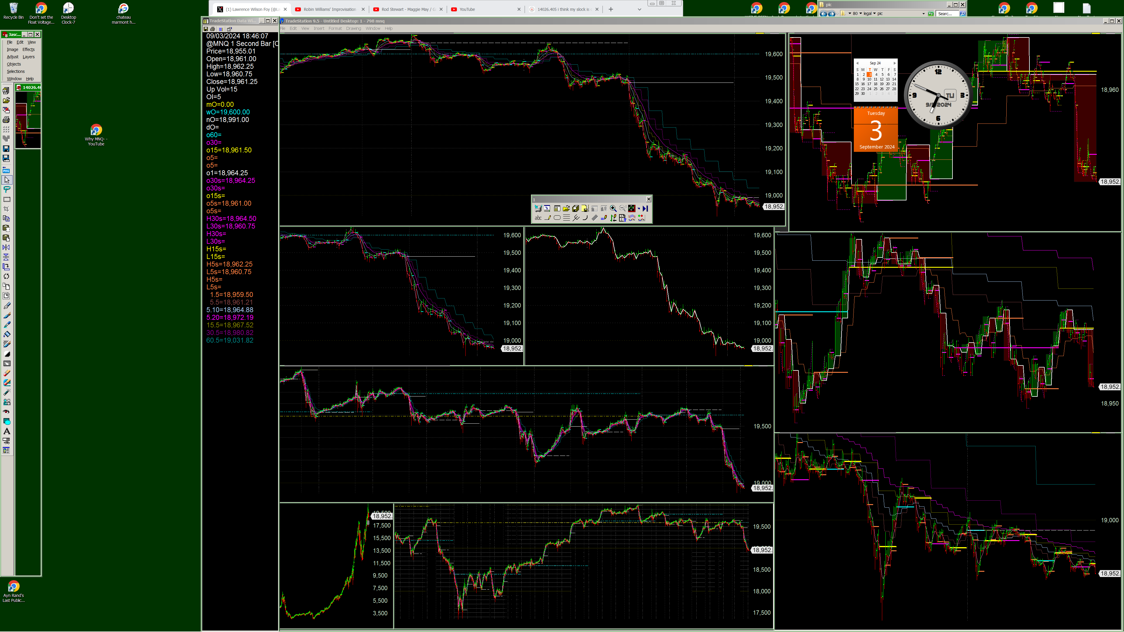Select the rectangle selection tool in Jasc
This screenshot has height=632, width=1124.
click(6, 199)
